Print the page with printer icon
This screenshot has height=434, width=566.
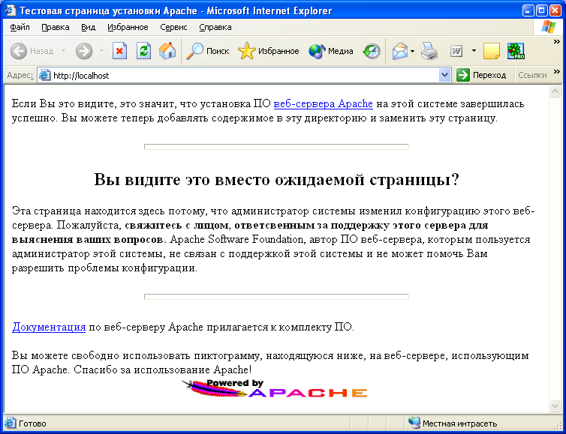pyautogui.click(x=429, y=51)
